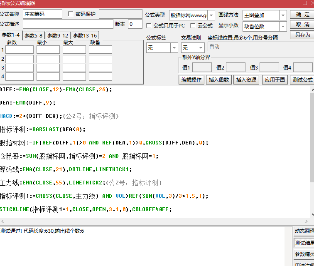Click the 确定 button
Image resolution: width=314 pixels, height=266 pixels.
click(x=302, y=15)
